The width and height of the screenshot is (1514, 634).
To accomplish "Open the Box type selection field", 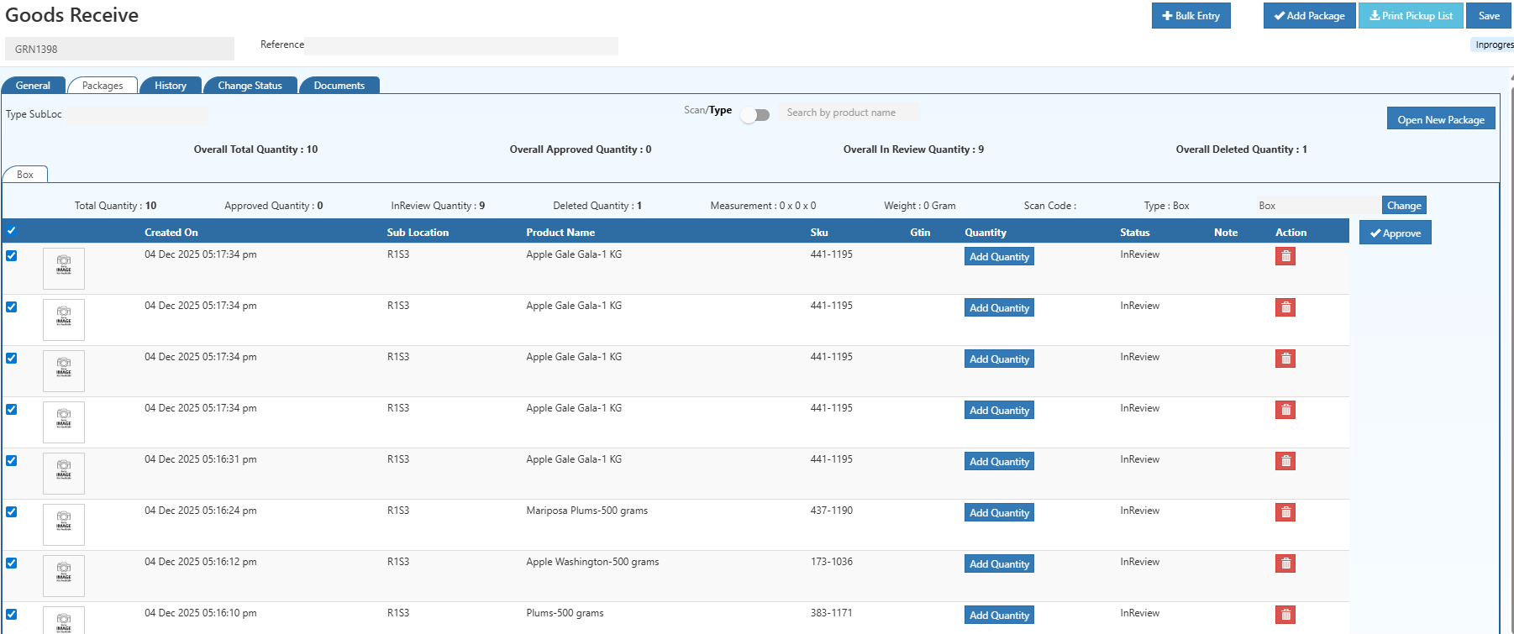I will tap(1318, 206).
